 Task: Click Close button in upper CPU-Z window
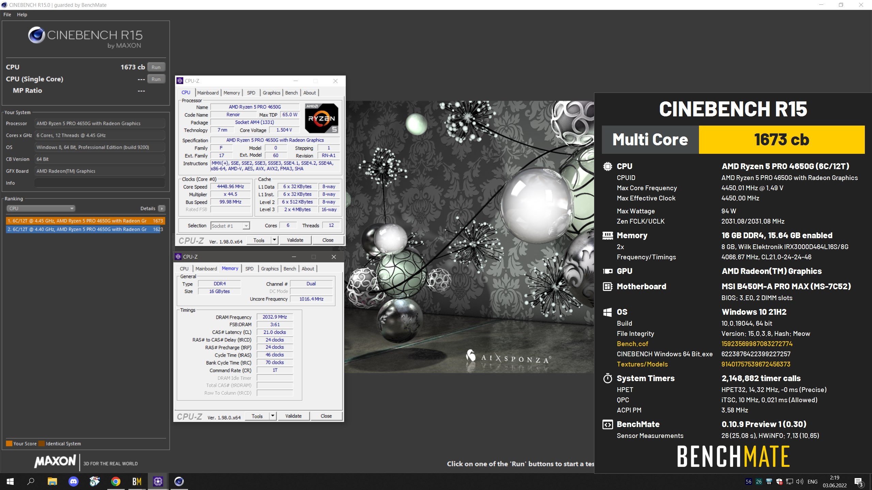(x=328, y=240)
